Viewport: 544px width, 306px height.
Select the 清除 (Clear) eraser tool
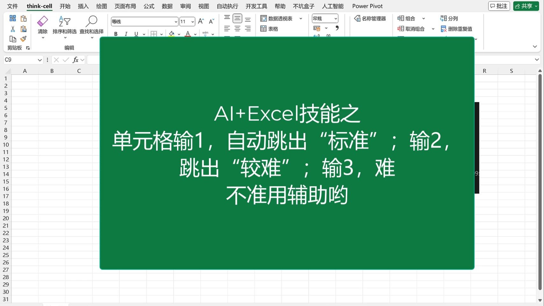pos(42,25)
